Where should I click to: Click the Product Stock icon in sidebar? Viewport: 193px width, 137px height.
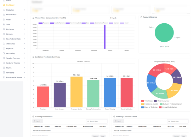click(x=4, y=14)
